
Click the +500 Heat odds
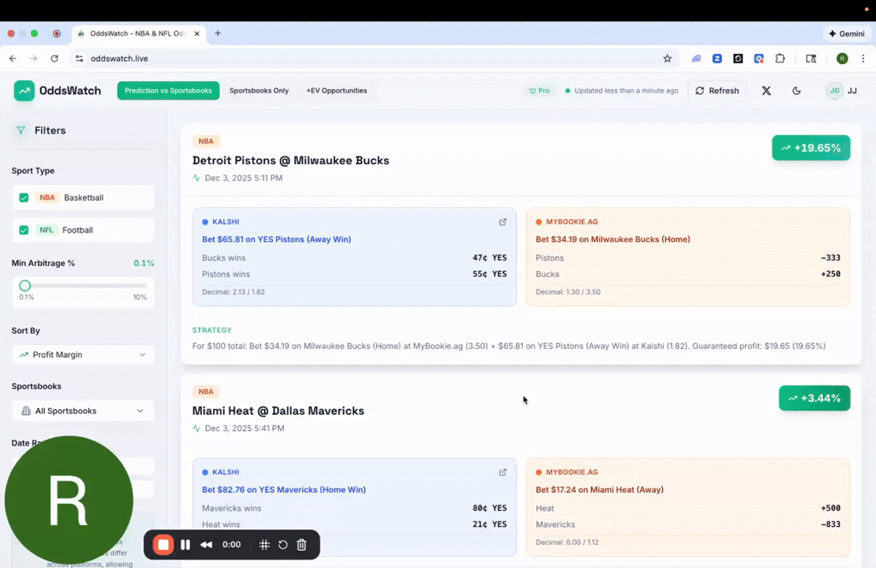click(x=830, y=507)
